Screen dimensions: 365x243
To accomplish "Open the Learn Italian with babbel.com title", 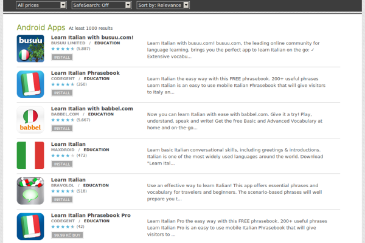I will pos(92,108).
